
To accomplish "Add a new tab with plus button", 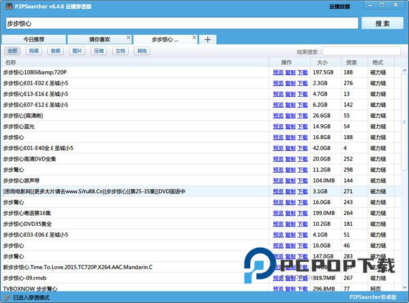I will (x=208, y=40).
